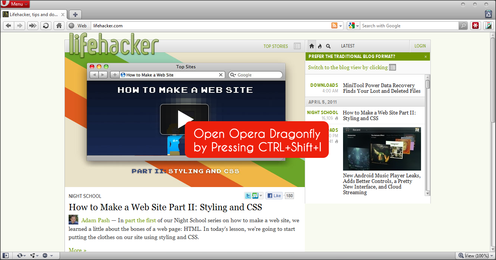This screenshot has width=496, height=260.
Task: Open the Google search engine selector
Action: click(x=354, y=26)
